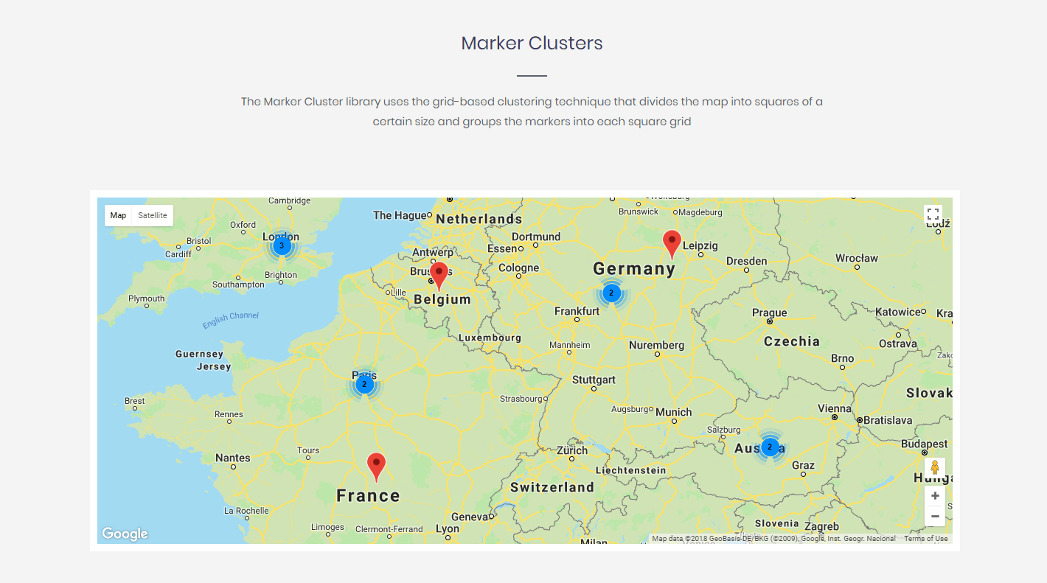This screenshot has width=1047, height=583.
Task: Open the Austria cluster marker
Action: (770, 447)
